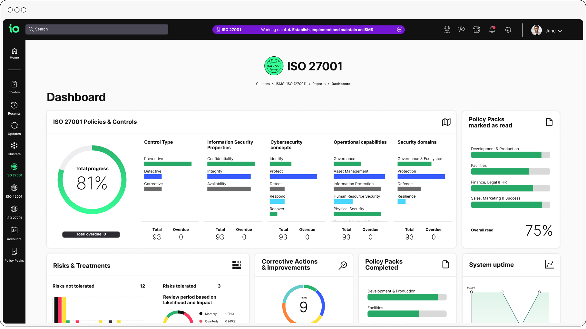Open Home from the sidebar
The image size is (586, 329).
pyautogui.click(x=14, y=53)
